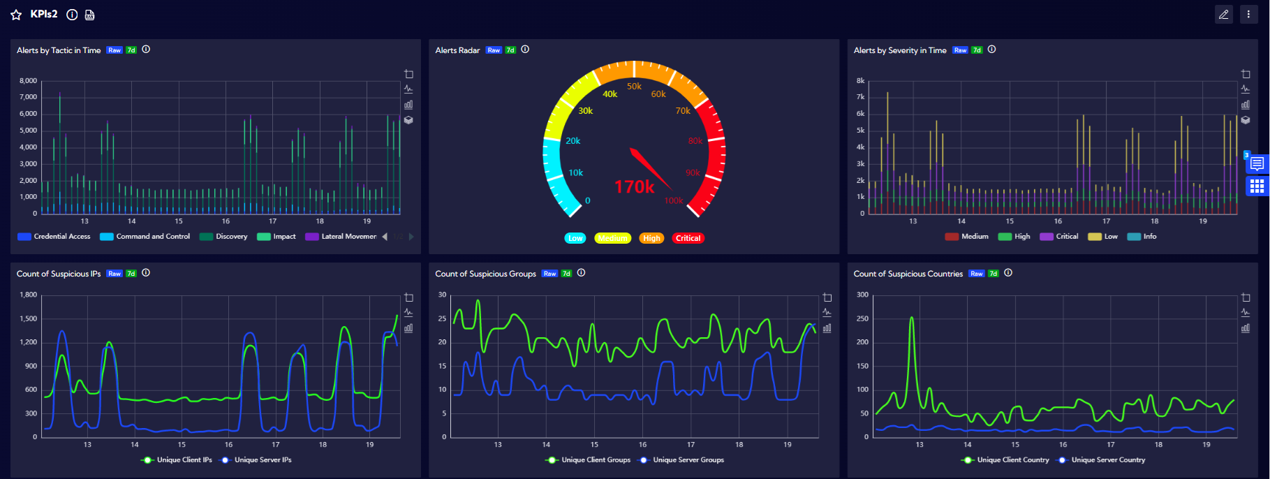Click the Raw tag on Alerts Radar
Screen dimensions: 1270x479
tap(494, 50)
